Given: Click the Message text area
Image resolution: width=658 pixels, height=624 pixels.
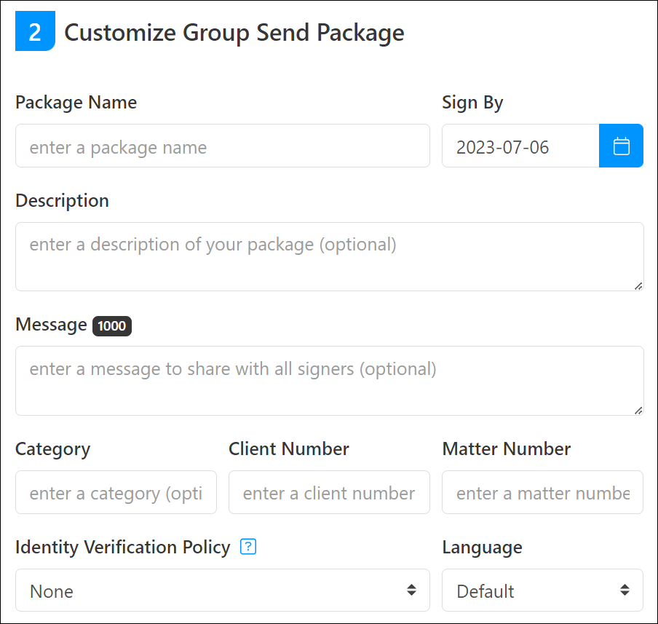Looking at the screenshot, I should coord(329,381).
